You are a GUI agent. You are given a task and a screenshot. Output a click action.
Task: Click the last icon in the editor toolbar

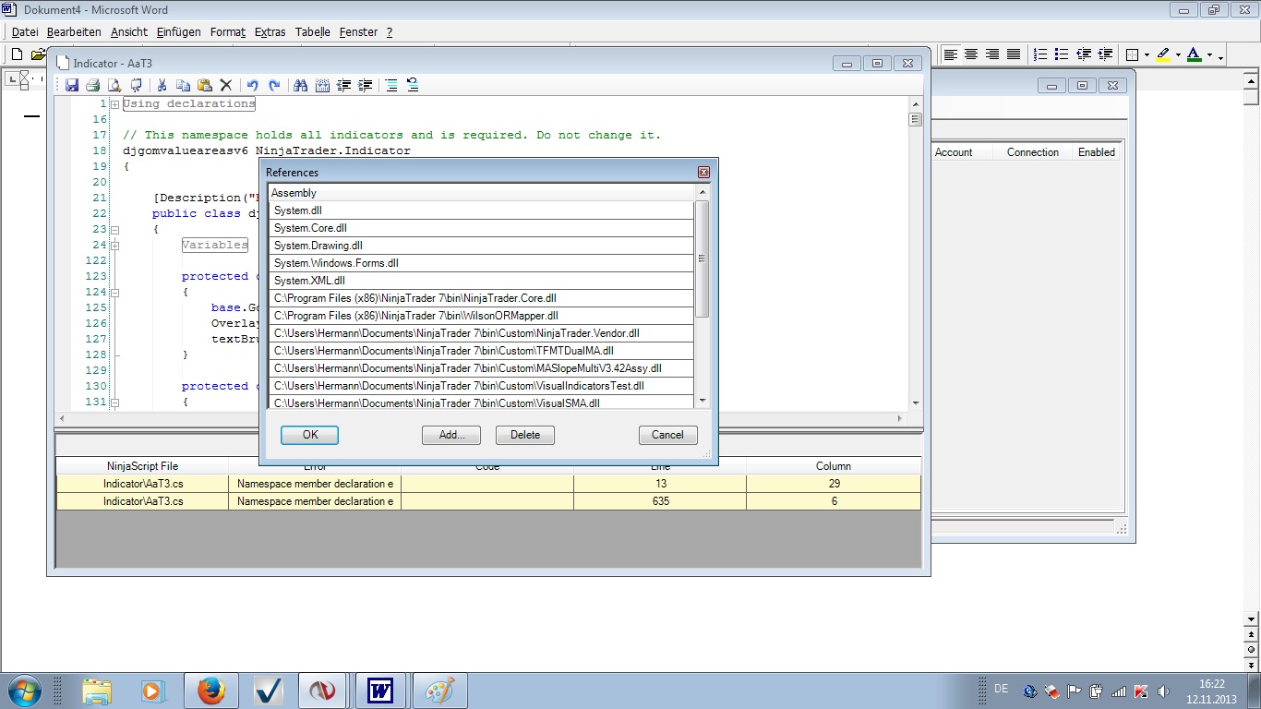(x=413, y=85)
